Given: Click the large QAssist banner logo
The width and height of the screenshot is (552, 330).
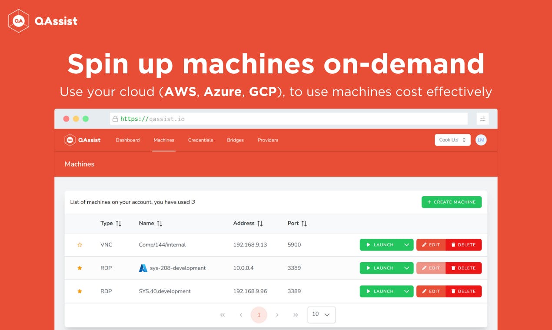Looking at the screenshot, I should [43, 21].
